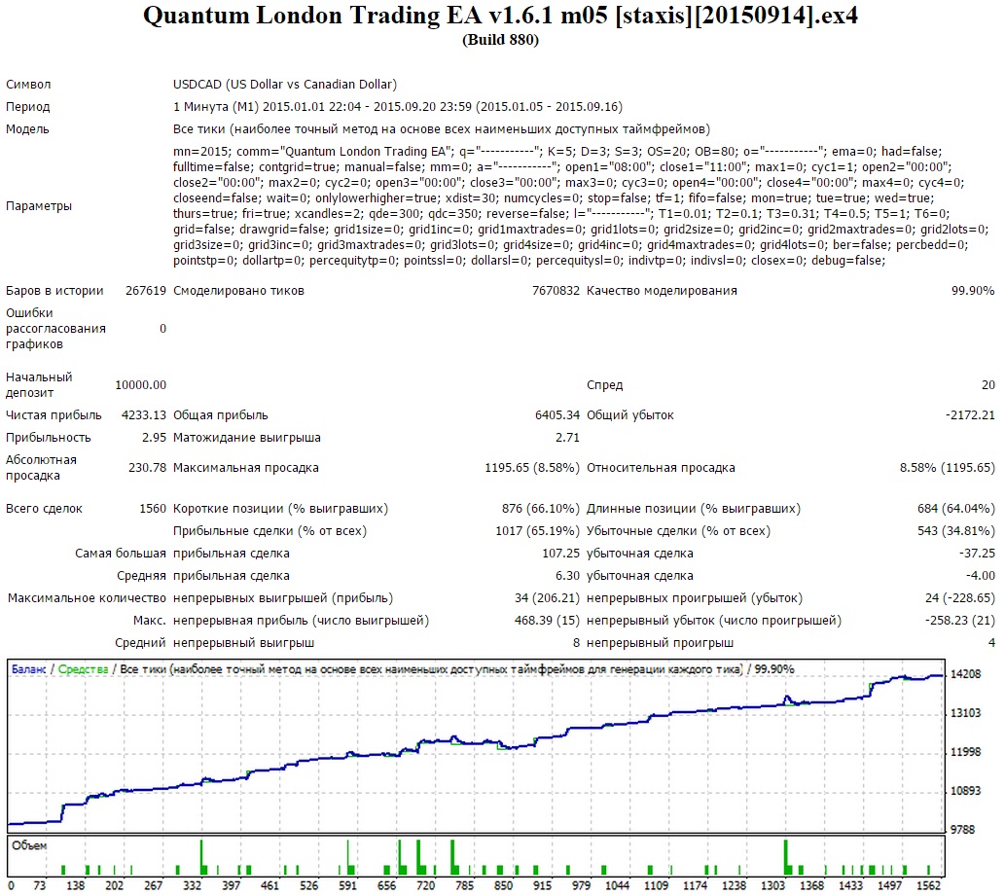Viewport: 1005px width, 896px height.
Task: Click the period value '1 Минута (M1)'
Action: (216, 106)
